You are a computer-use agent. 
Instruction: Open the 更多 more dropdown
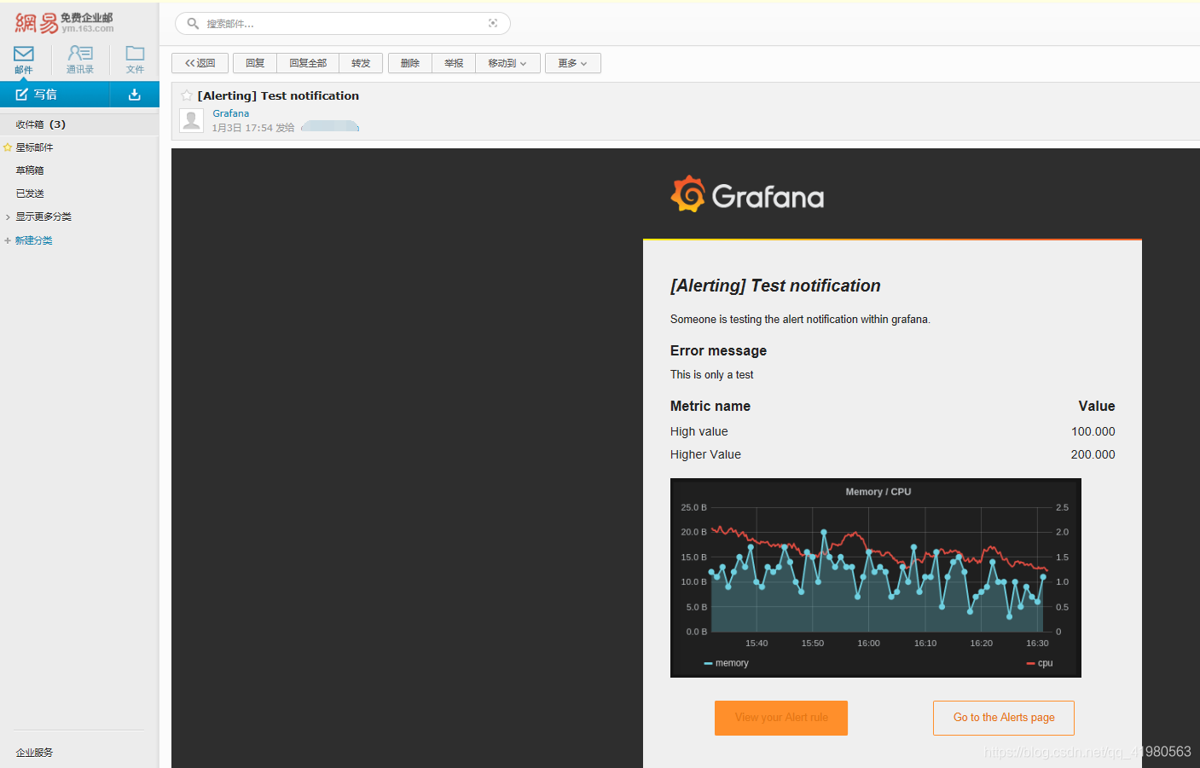[573, 63]
